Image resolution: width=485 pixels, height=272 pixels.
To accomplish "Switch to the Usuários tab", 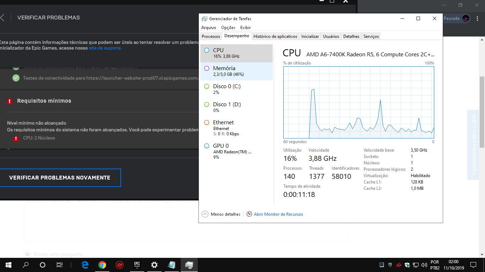I will coord(331,36).
